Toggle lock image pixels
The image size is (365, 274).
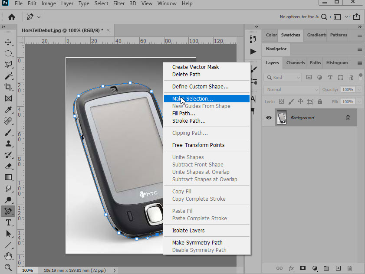click(x=291, y=101)
